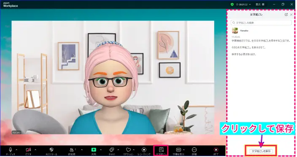Open the Reactions heart icon
Viewport: 297px width, 157px height.
[x=128, y=149]
